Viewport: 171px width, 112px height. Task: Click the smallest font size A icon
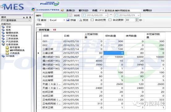(x=24, y=18)
